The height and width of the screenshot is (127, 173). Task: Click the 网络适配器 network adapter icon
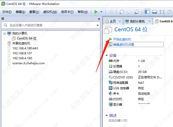point(111,83)
